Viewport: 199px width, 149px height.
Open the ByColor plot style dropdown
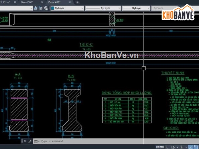(x=164, y=8)
